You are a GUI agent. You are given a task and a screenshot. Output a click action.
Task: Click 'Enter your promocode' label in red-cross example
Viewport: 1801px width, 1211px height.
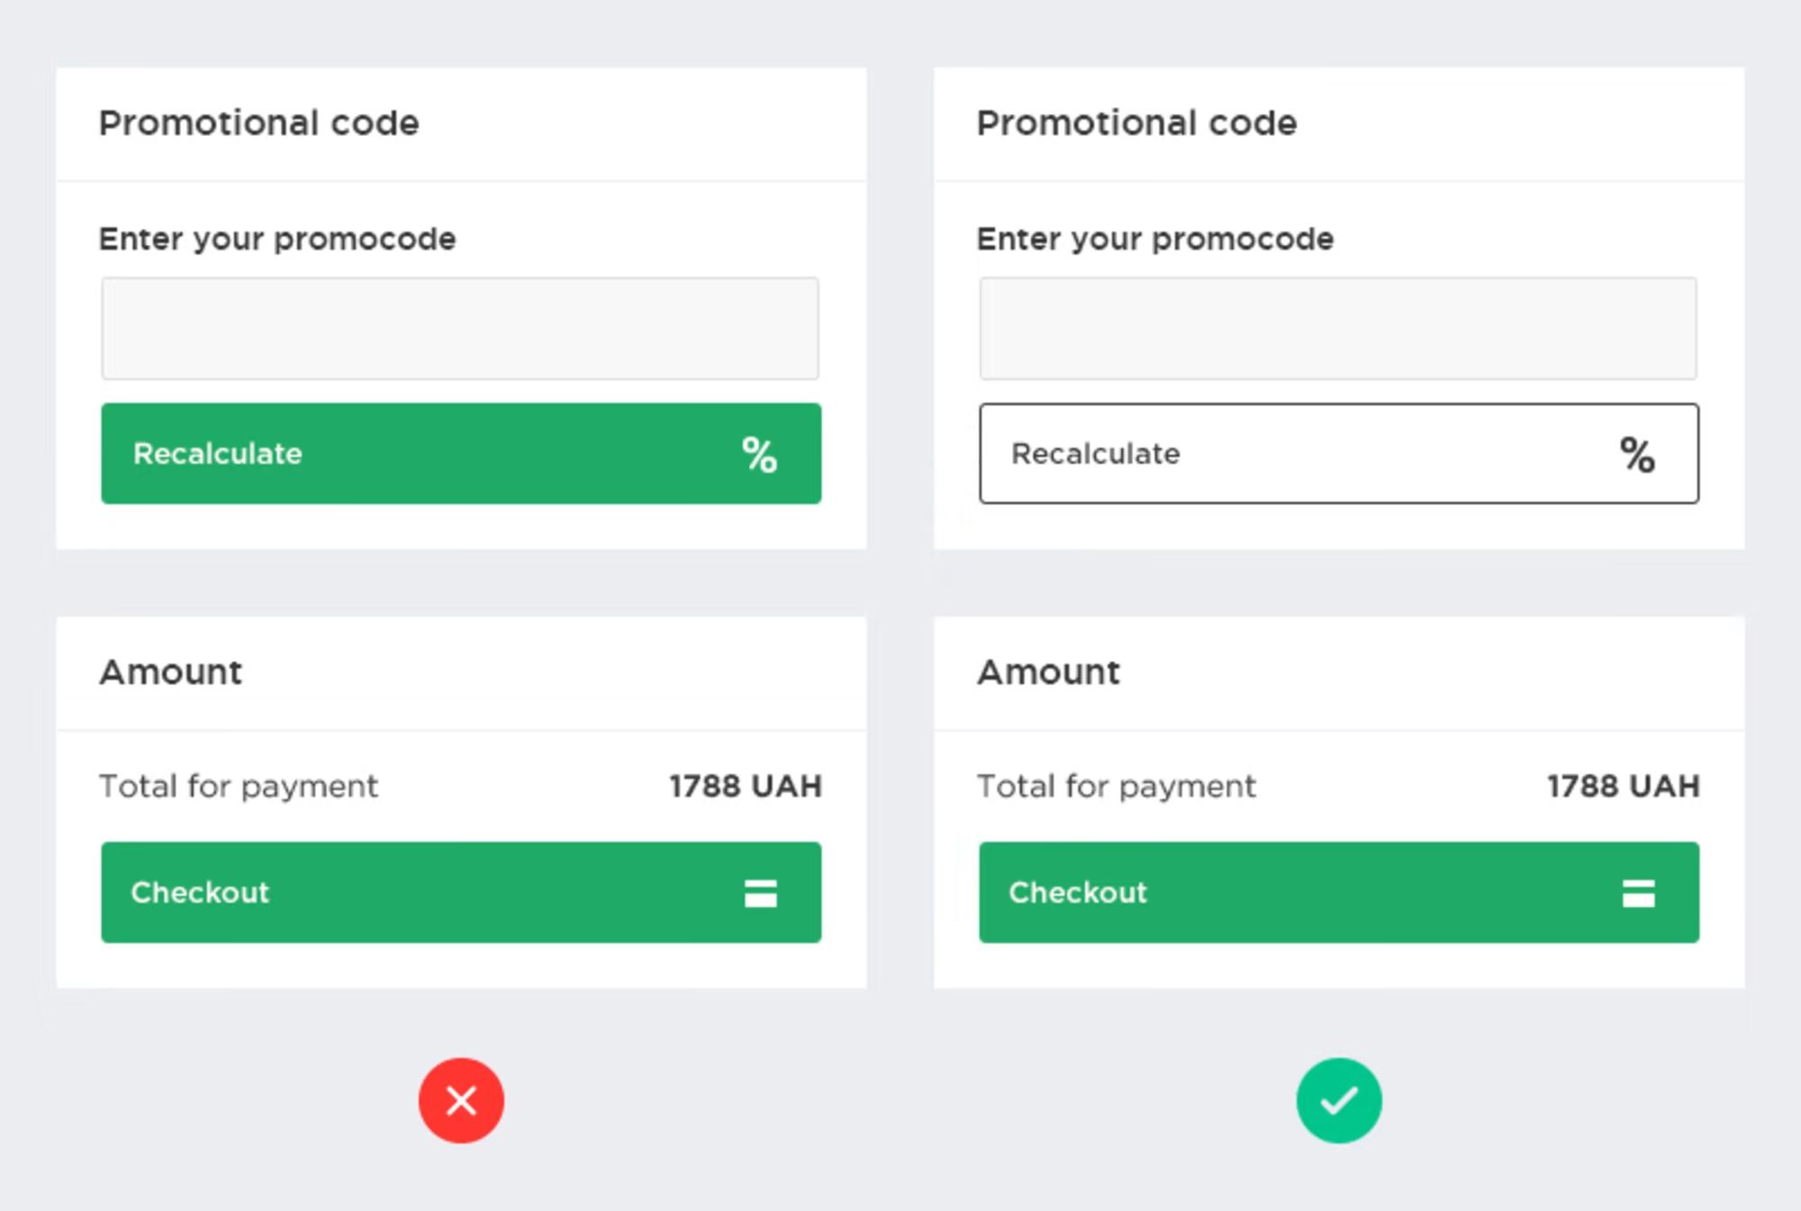(277, 239)
